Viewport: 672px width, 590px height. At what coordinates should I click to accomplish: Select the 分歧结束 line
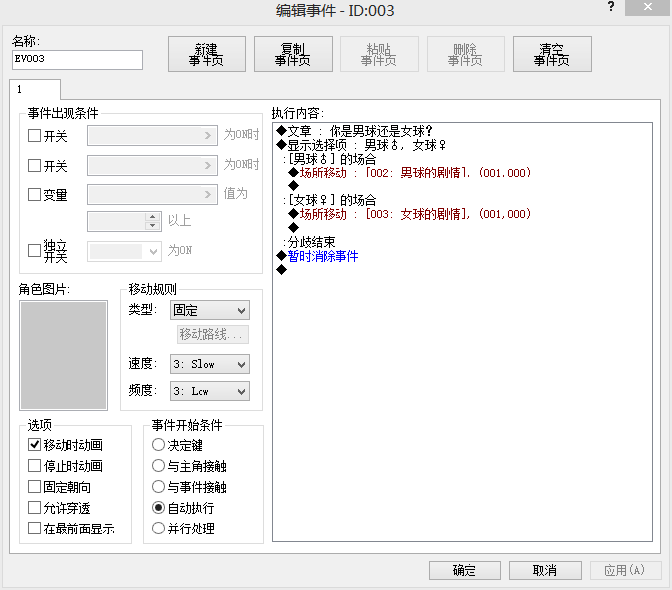click(309, 242)
